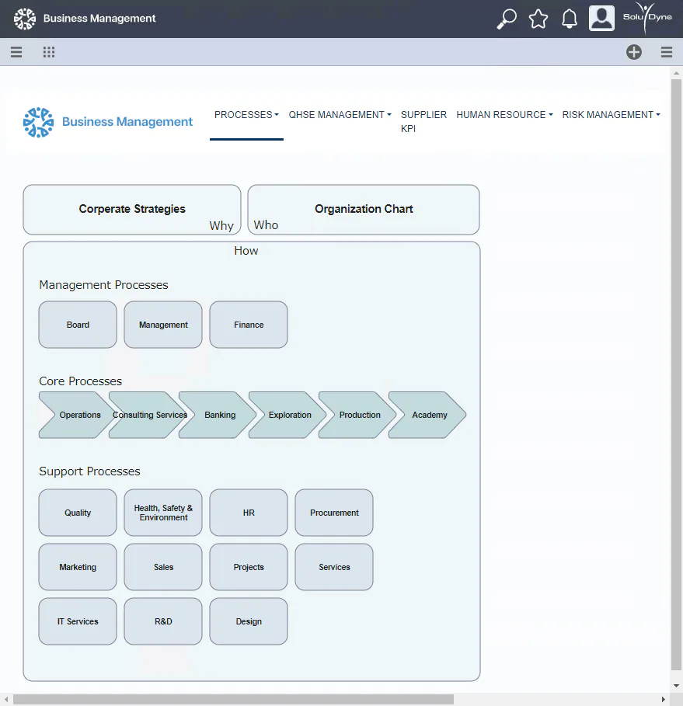Open the Finance process
The width and height of the screenshot is (683, 706).
click(x=249, y=325)
